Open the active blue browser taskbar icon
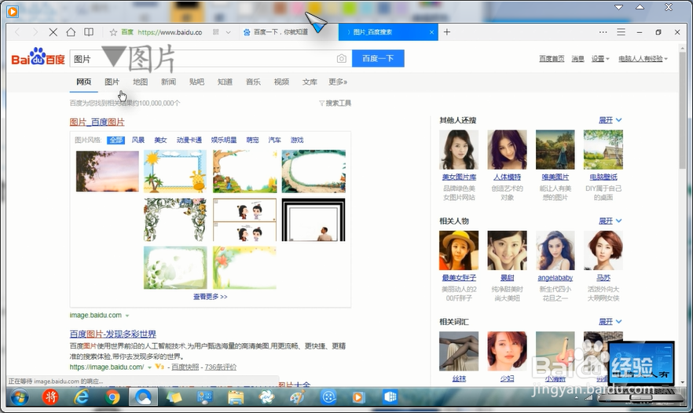 pyautogui.click(x=143, y=397)
